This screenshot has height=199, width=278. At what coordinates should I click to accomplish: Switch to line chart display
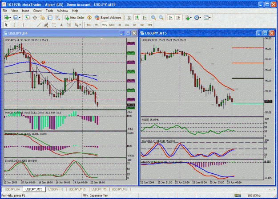tap(145, 17)
